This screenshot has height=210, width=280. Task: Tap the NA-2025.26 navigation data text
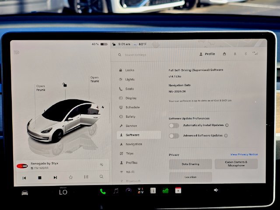(177, 91)
